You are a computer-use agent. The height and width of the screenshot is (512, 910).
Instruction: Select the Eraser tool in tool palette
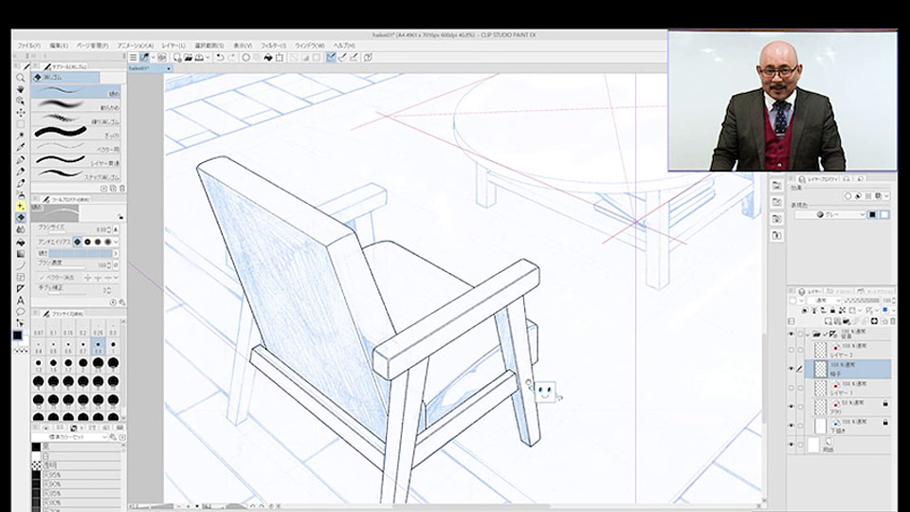click(x=21, y=218)
